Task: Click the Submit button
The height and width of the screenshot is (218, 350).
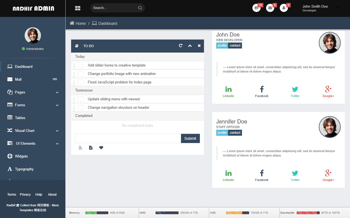Action: click(x=190, y=138)
